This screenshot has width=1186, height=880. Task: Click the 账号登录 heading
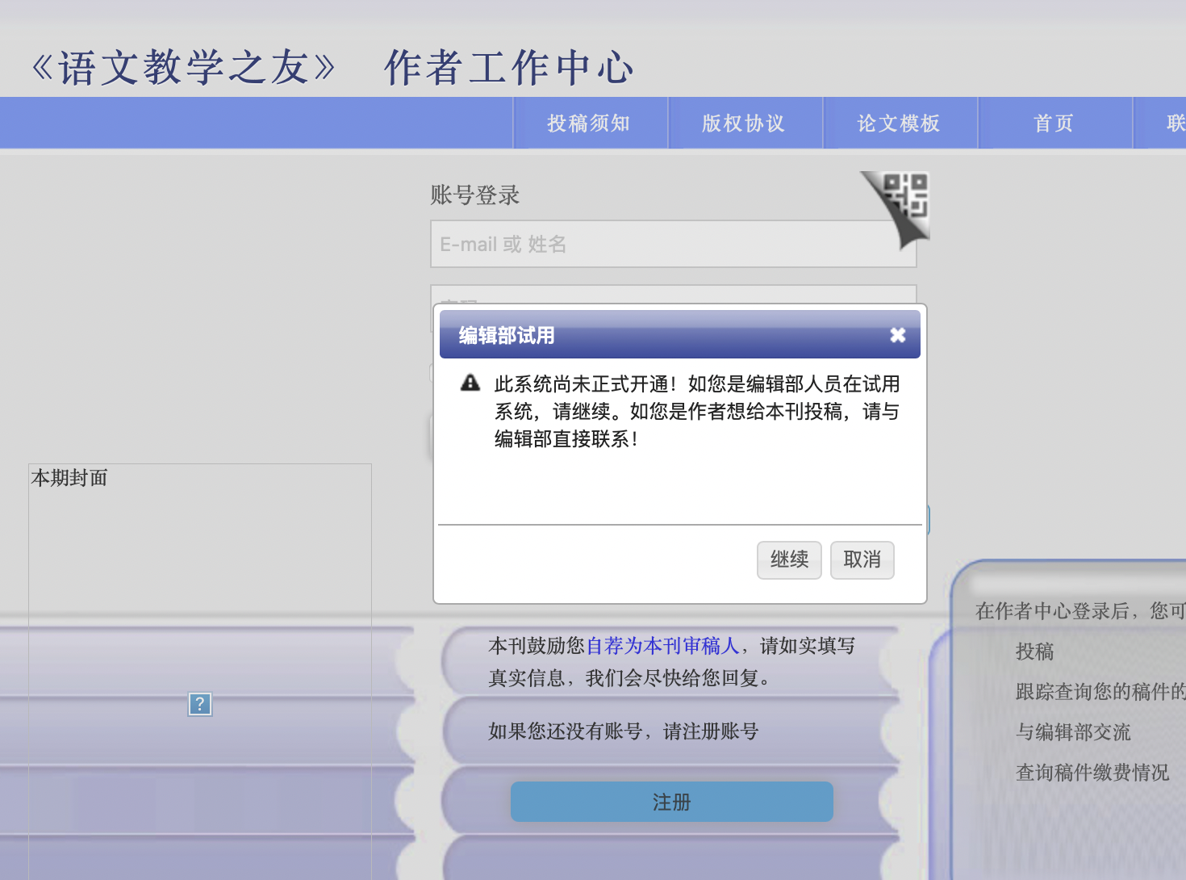(475, 195)
